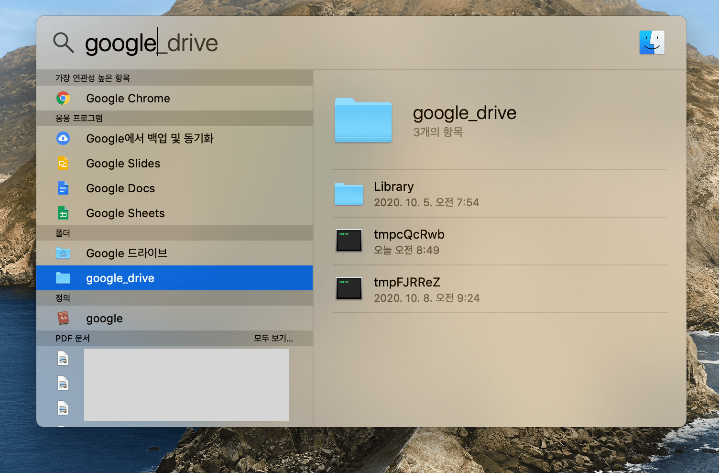Click the tmpcQcRwb file name
This screenshot has height=473, width=719.
pyautogui.click(x=409, y=234)
